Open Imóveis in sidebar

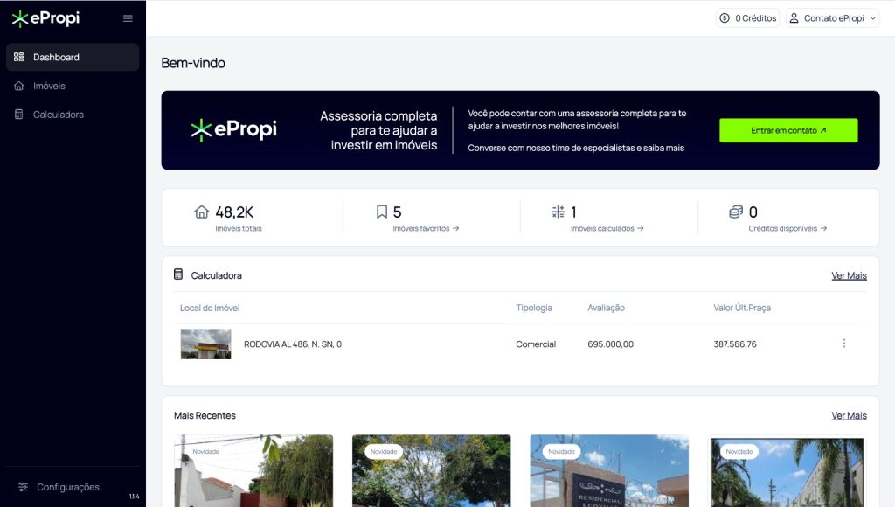[x=73, y=86]
